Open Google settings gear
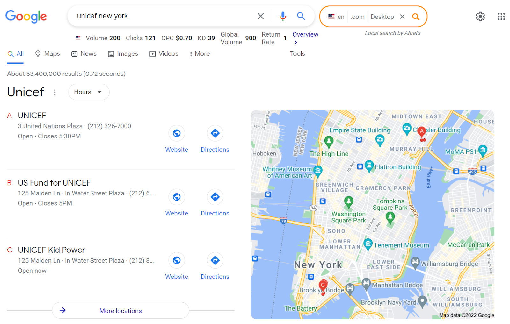 coord(480,16)
